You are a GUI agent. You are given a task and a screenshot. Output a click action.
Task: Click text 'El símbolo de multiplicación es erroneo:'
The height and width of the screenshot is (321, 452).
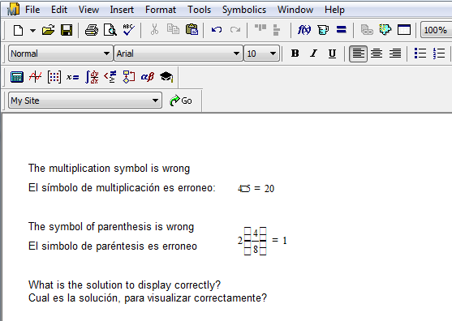(122, 188)
